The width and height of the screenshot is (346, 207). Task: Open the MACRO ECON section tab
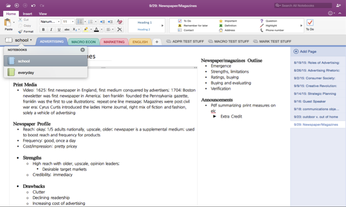[83, 42]
